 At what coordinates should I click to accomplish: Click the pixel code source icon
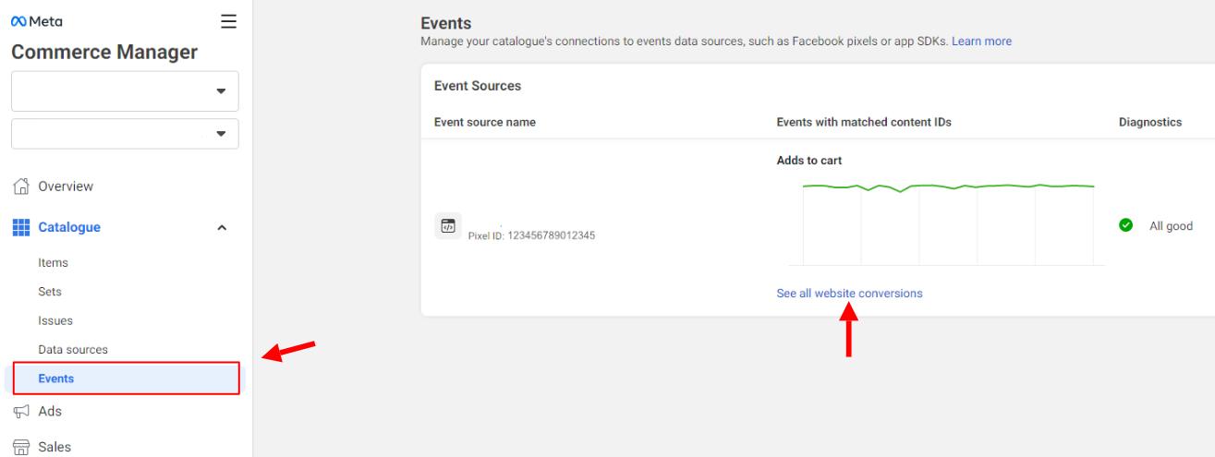tap(448, 226)
